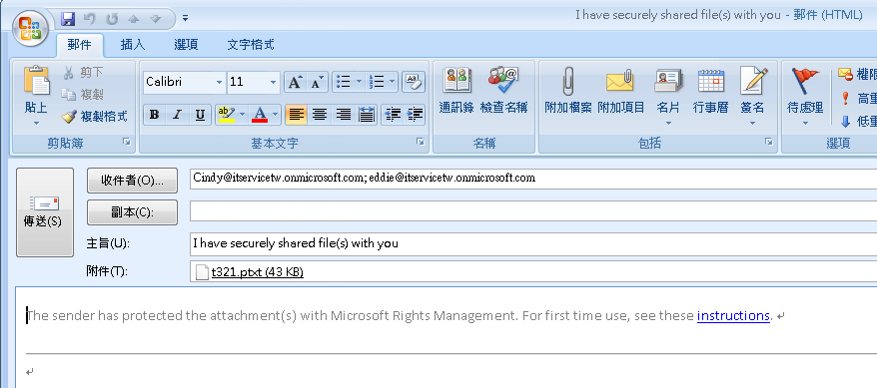Open the 選項 ribbon tab

point(186,45)
